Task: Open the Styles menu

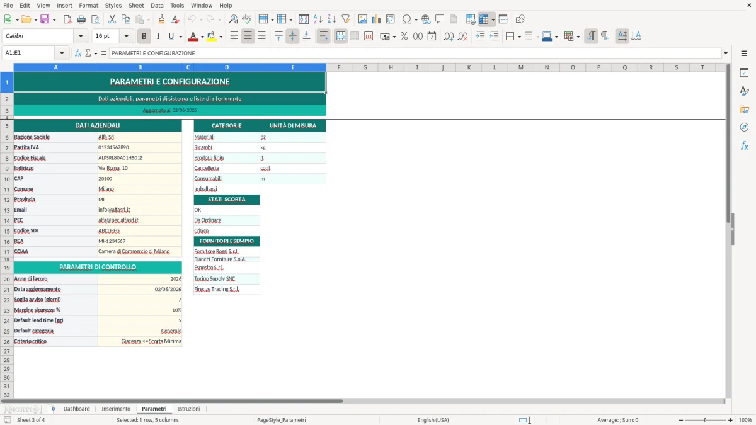Action: click(x=113, y=5)
